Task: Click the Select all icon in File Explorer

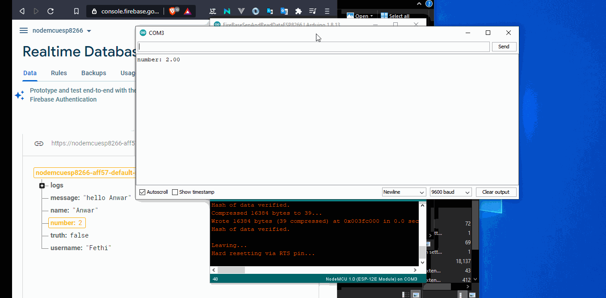Action: click(x=384, y=16)
